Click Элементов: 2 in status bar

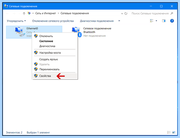[x=14, y=133]
